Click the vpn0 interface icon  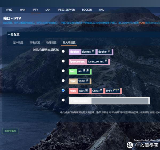[87, 80]
